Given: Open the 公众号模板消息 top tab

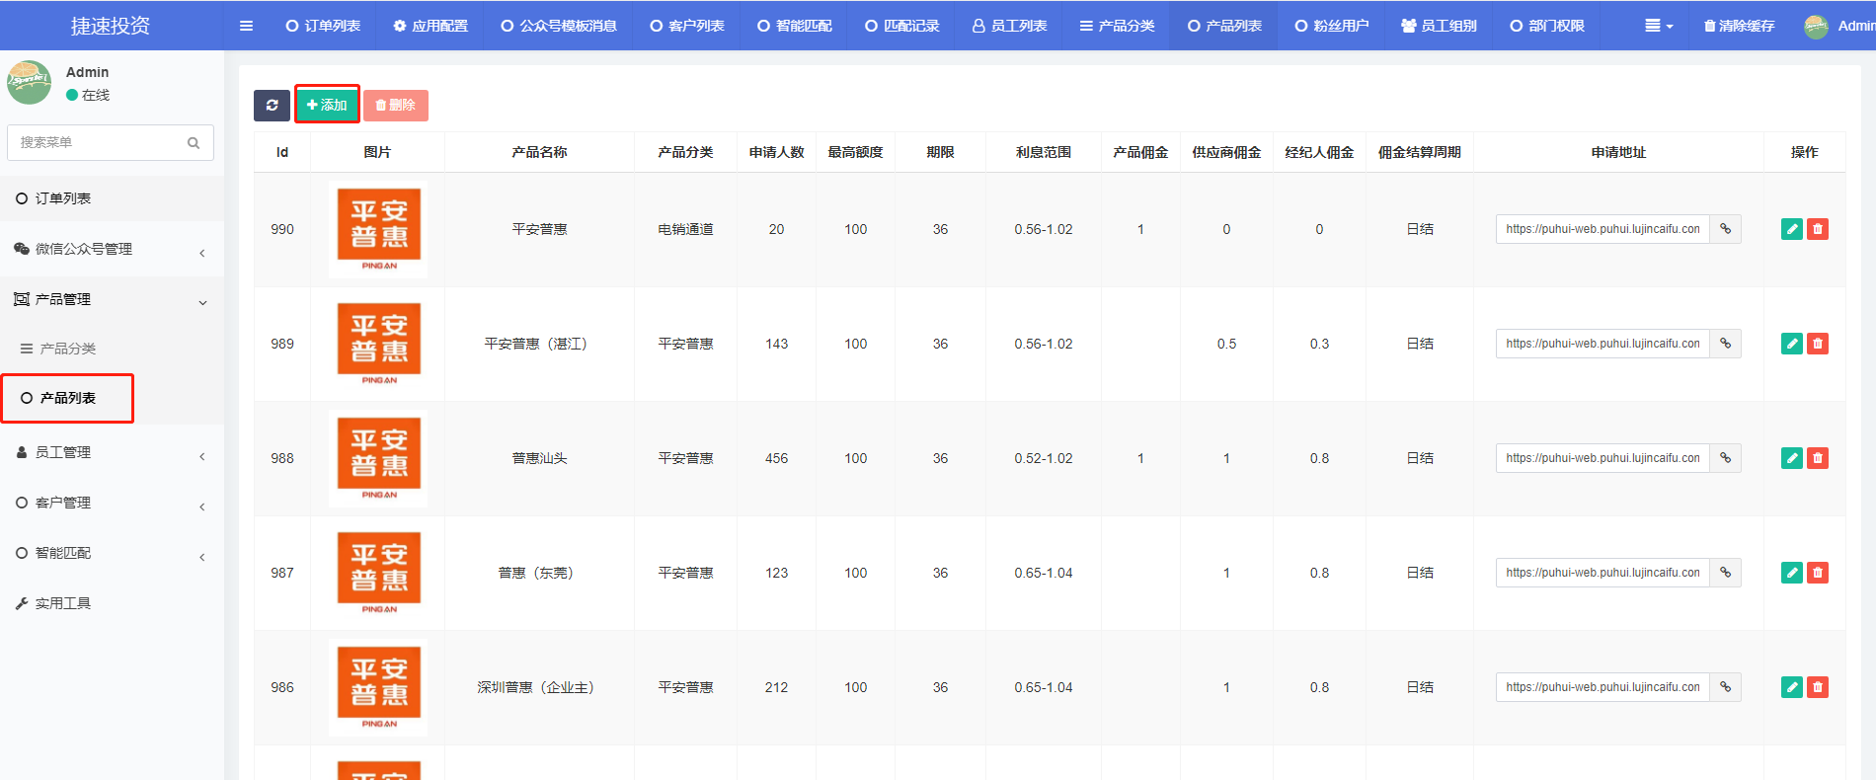Looking at the screenshot, I should pyautogui.click(x=559, y=26).
